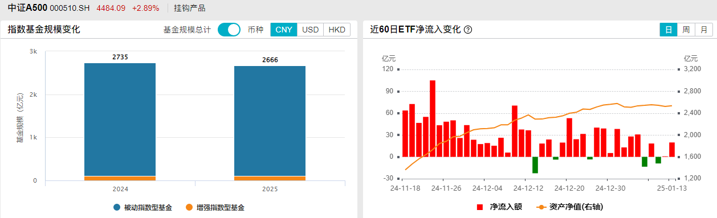Click the 3,200 right axis value
This screenshot has width=717, height=218.
pos(692,69)
